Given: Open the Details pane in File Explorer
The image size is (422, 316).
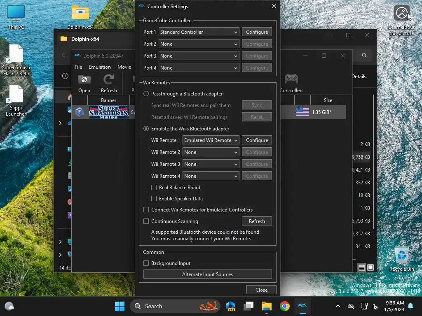Looking at the screenshot, I should pos(359,77).
